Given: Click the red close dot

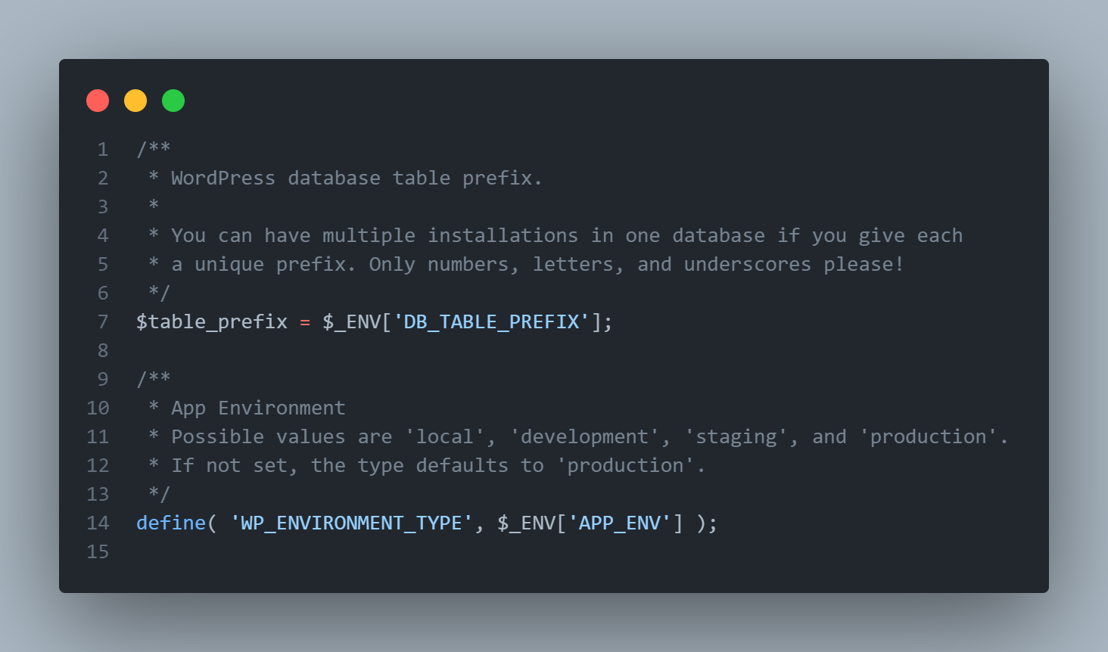Looking at the screenshot, I should (x=98, y=101).
